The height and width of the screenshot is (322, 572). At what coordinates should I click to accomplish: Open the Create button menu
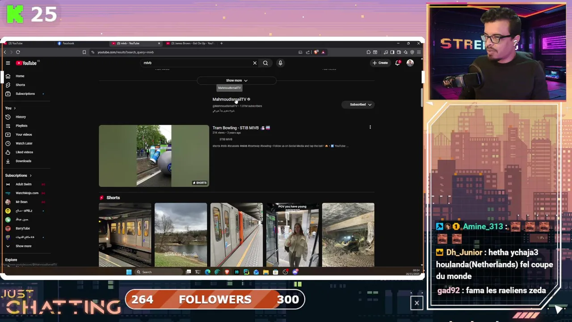coord(380,63)
